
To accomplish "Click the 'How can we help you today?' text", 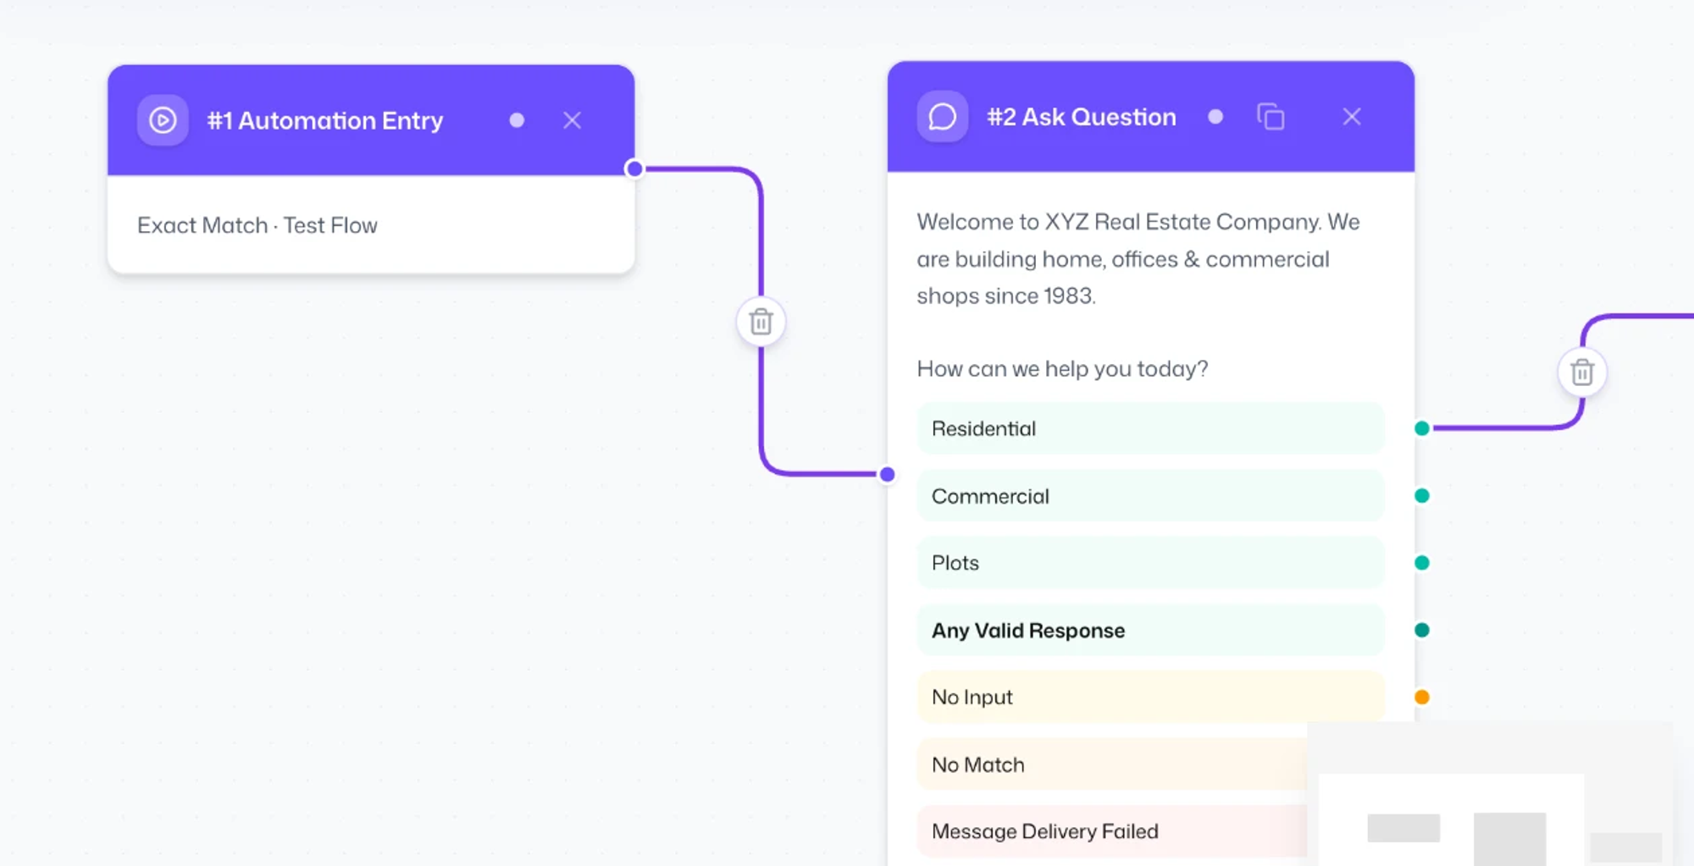I will (1062, 369).
